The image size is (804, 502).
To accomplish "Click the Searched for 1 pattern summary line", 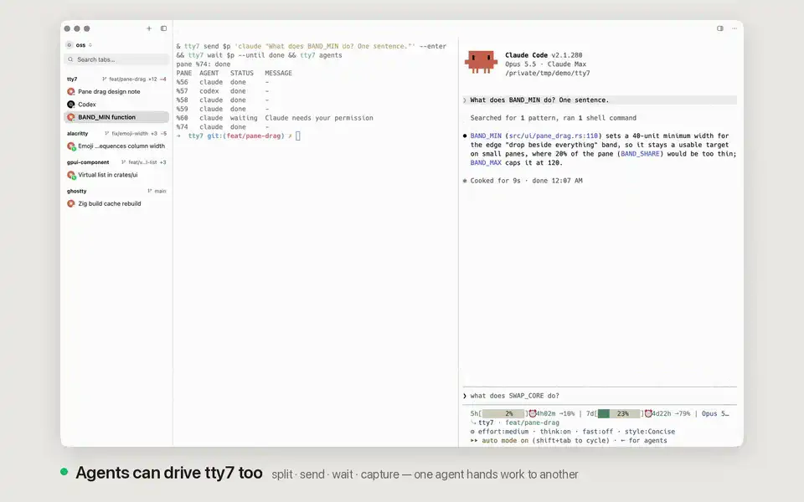I will pyautogui.click(x=554, y=118).
